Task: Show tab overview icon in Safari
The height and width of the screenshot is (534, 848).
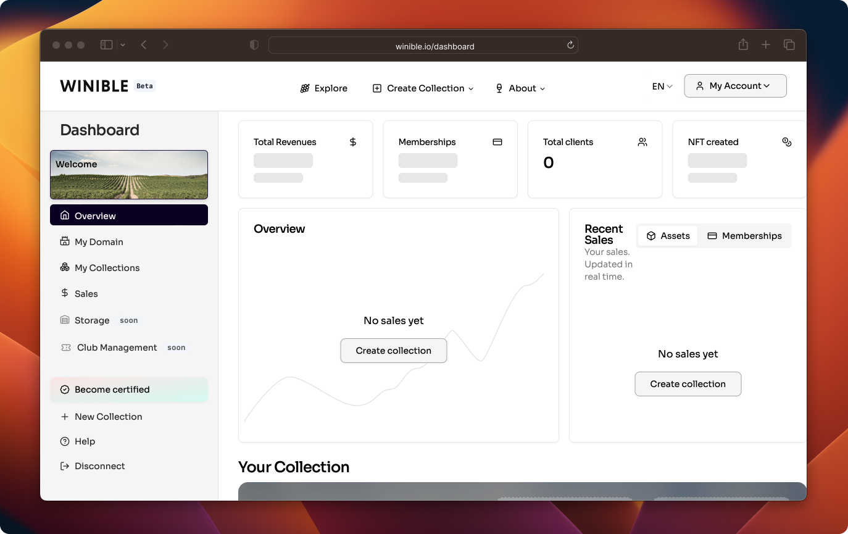Action: click(789, 45)
